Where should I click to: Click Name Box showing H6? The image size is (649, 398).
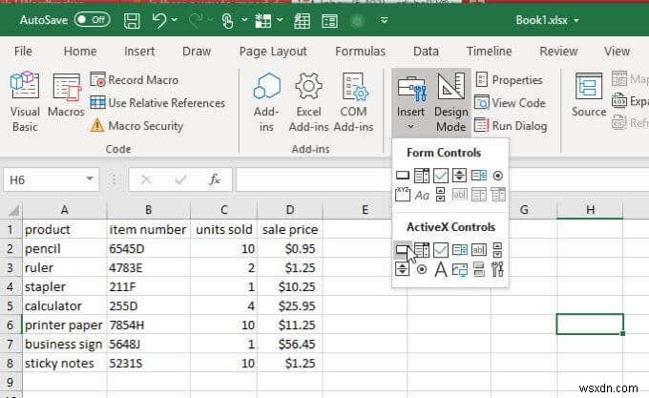point(44,179)
